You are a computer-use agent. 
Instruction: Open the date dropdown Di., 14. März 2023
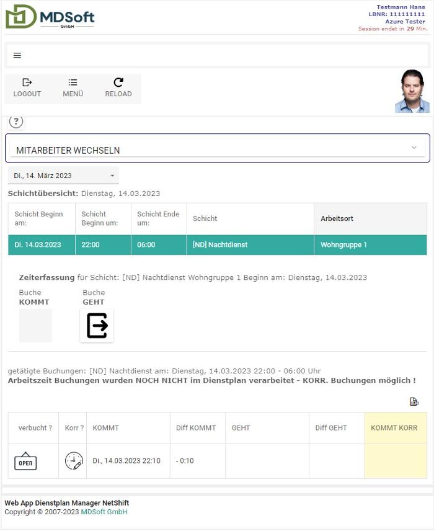point(63,176)
